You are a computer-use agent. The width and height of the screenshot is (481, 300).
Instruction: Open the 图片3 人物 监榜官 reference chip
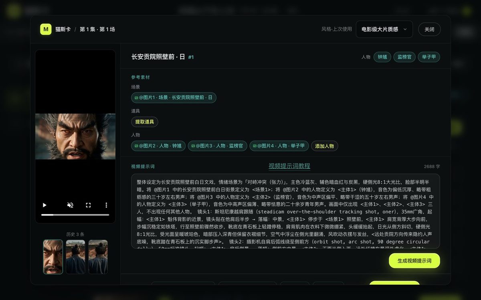click(217, 146)
